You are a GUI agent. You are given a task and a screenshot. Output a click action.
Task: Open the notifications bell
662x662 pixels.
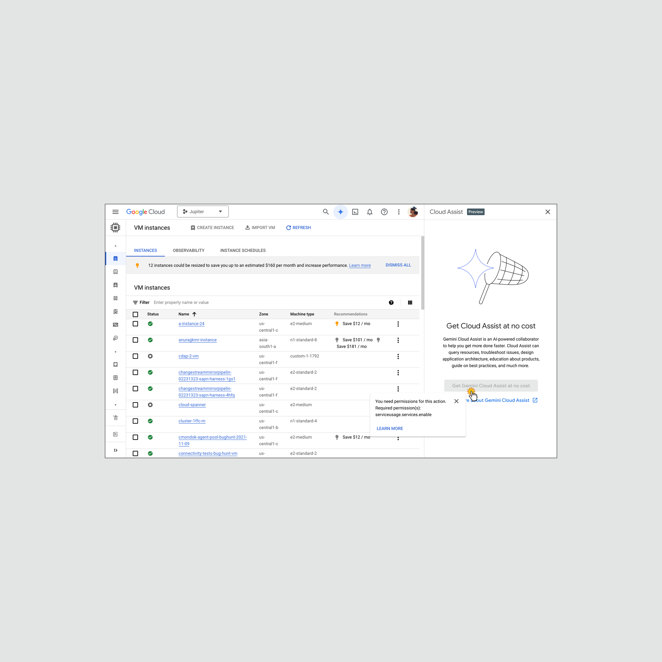(370, 212)
